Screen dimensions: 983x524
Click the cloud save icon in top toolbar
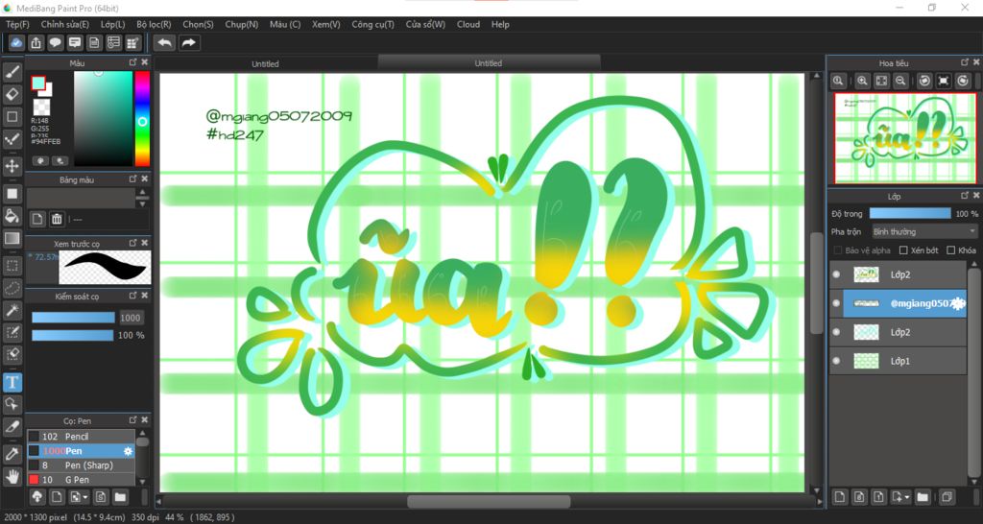click(x=16, y=42)
